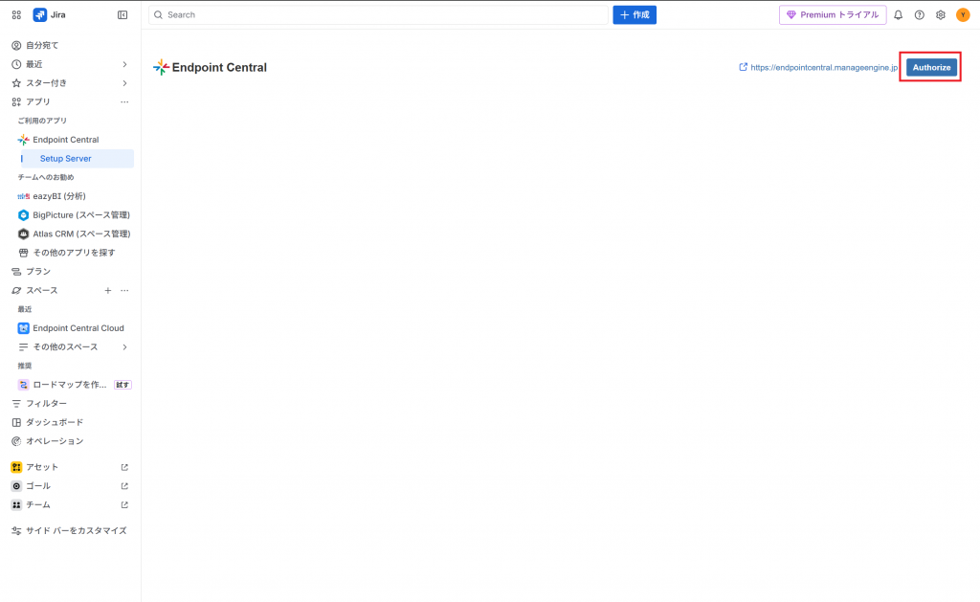
Task: Click in the Search field
Action: coord(378,15)
